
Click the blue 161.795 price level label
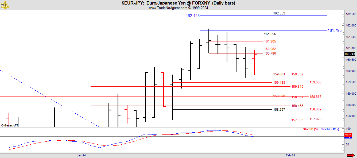point(335,30)
